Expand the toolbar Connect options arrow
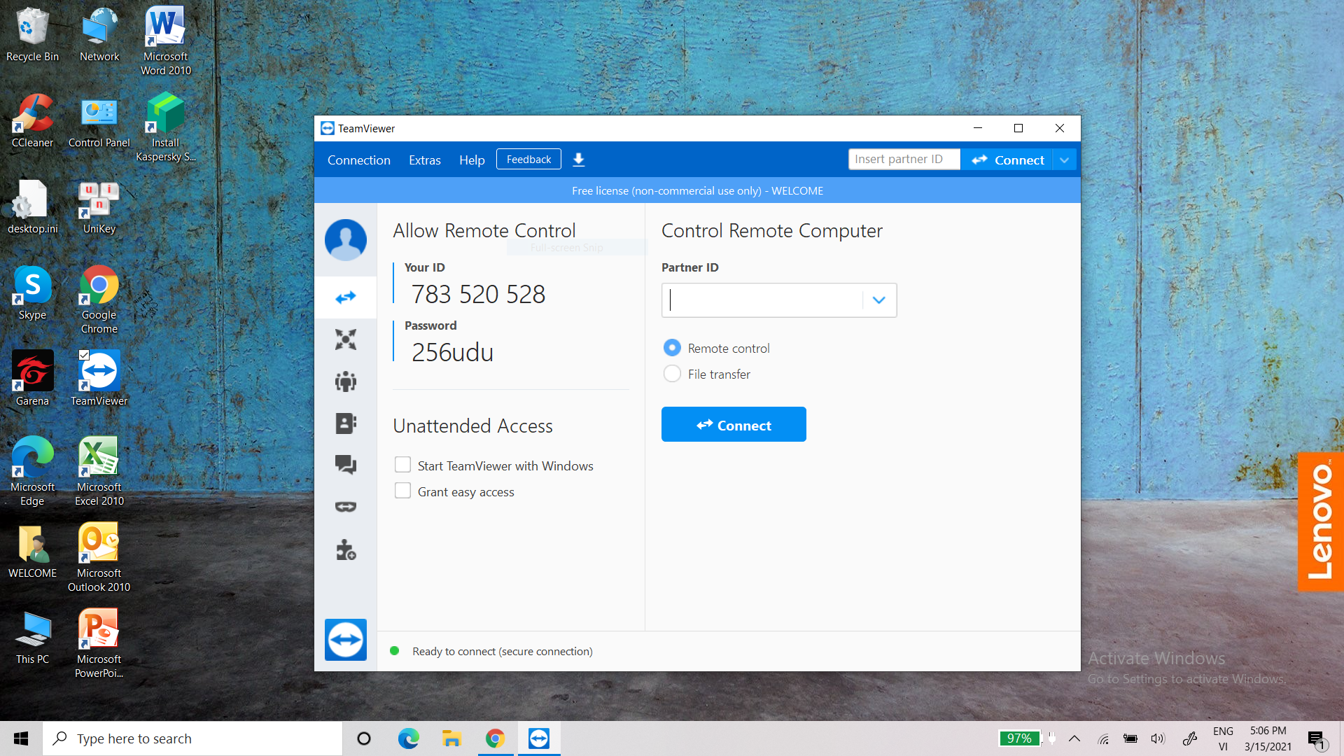Viewport: 1344px width, 756px height. coord(1064,160)
